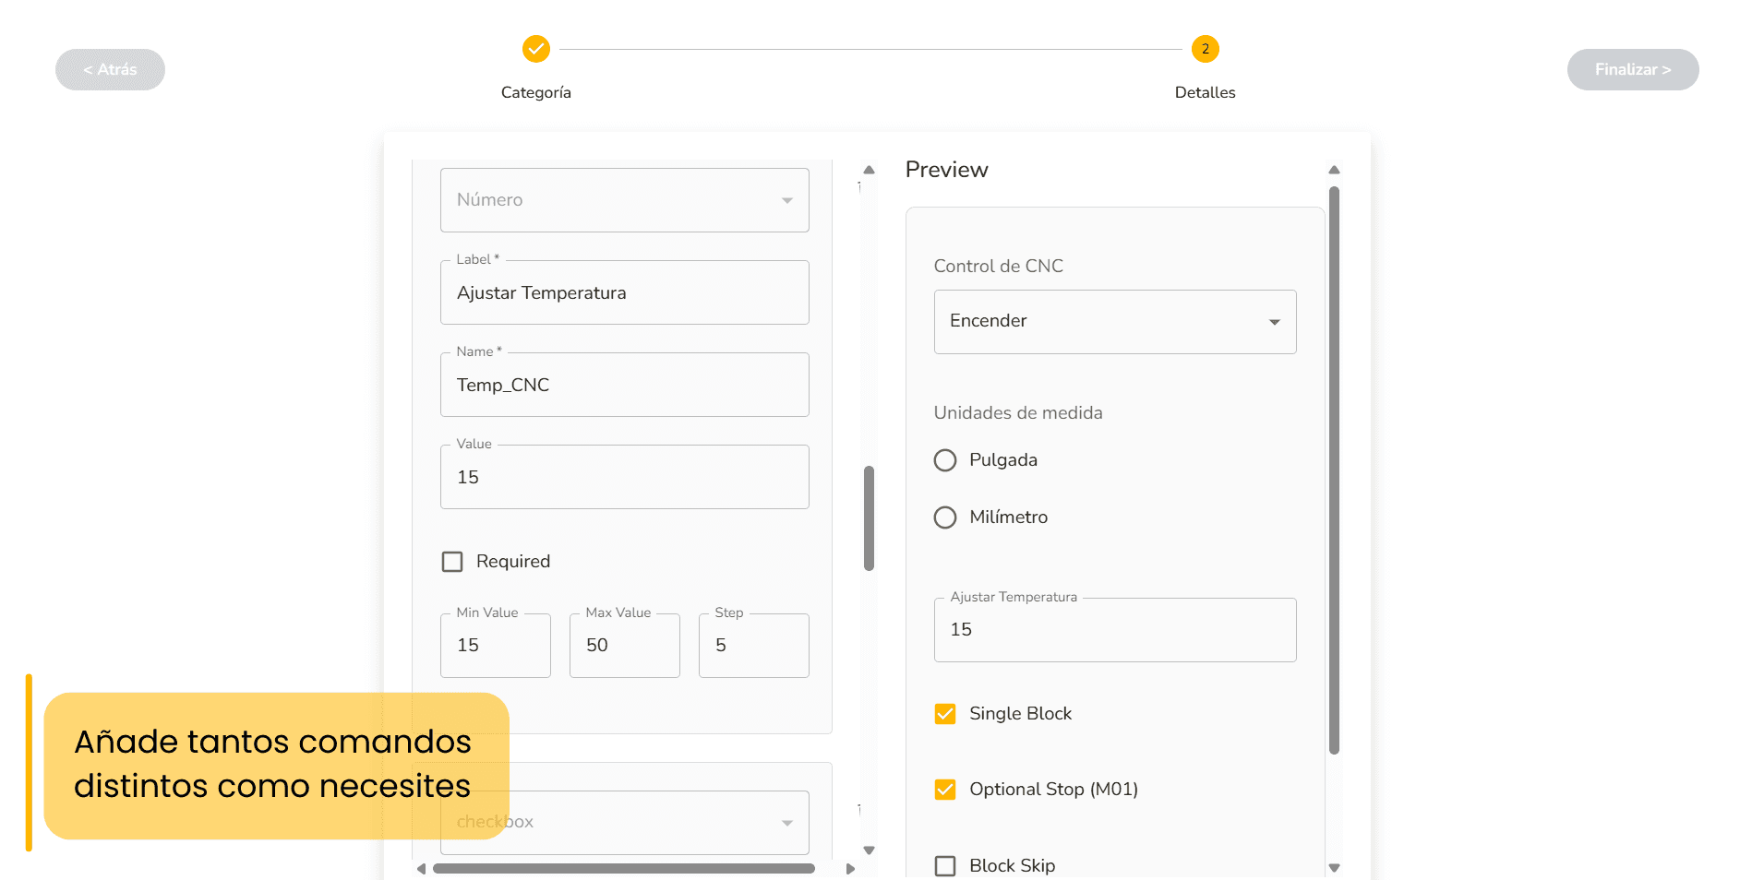This screenshot has height=880, width=1740.
Task: Click the horizontal scrollbar right arrow
Action: [x=850, y=869]
